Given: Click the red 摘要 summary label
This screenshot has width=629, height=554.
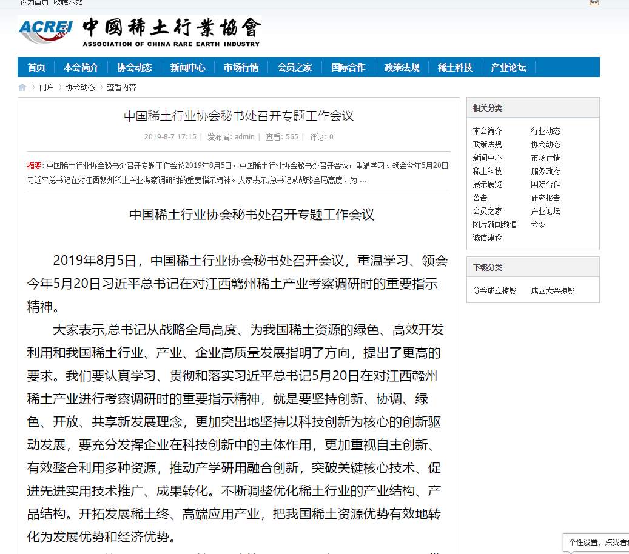Looking at the screenshot, I should (x=34, y=165).
